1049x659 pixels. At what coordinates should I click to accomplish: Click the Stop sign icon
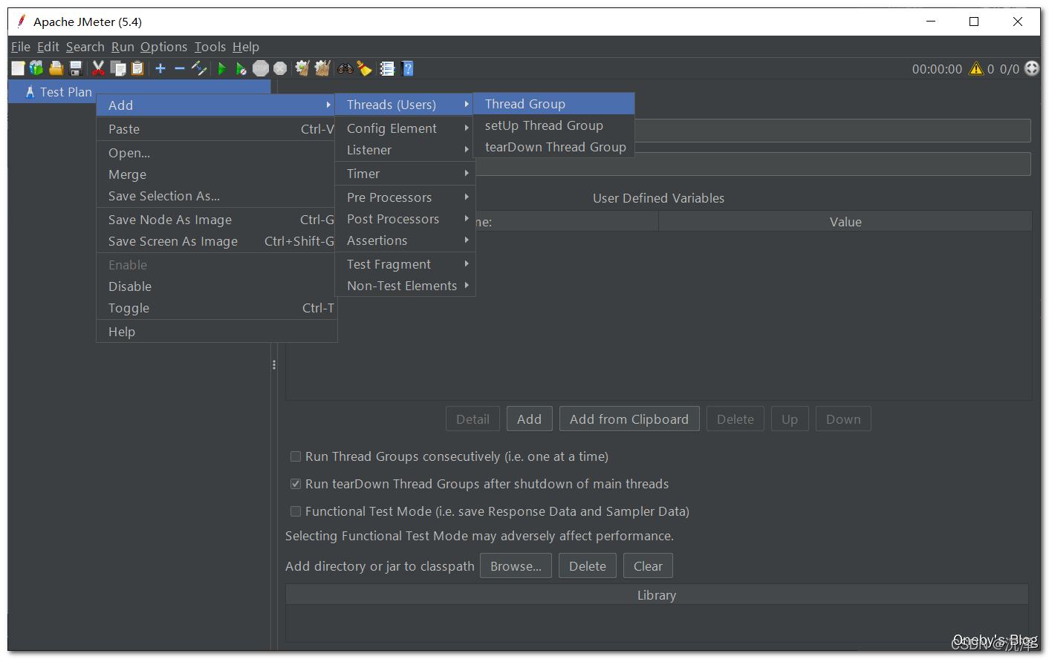click(261, 68)
